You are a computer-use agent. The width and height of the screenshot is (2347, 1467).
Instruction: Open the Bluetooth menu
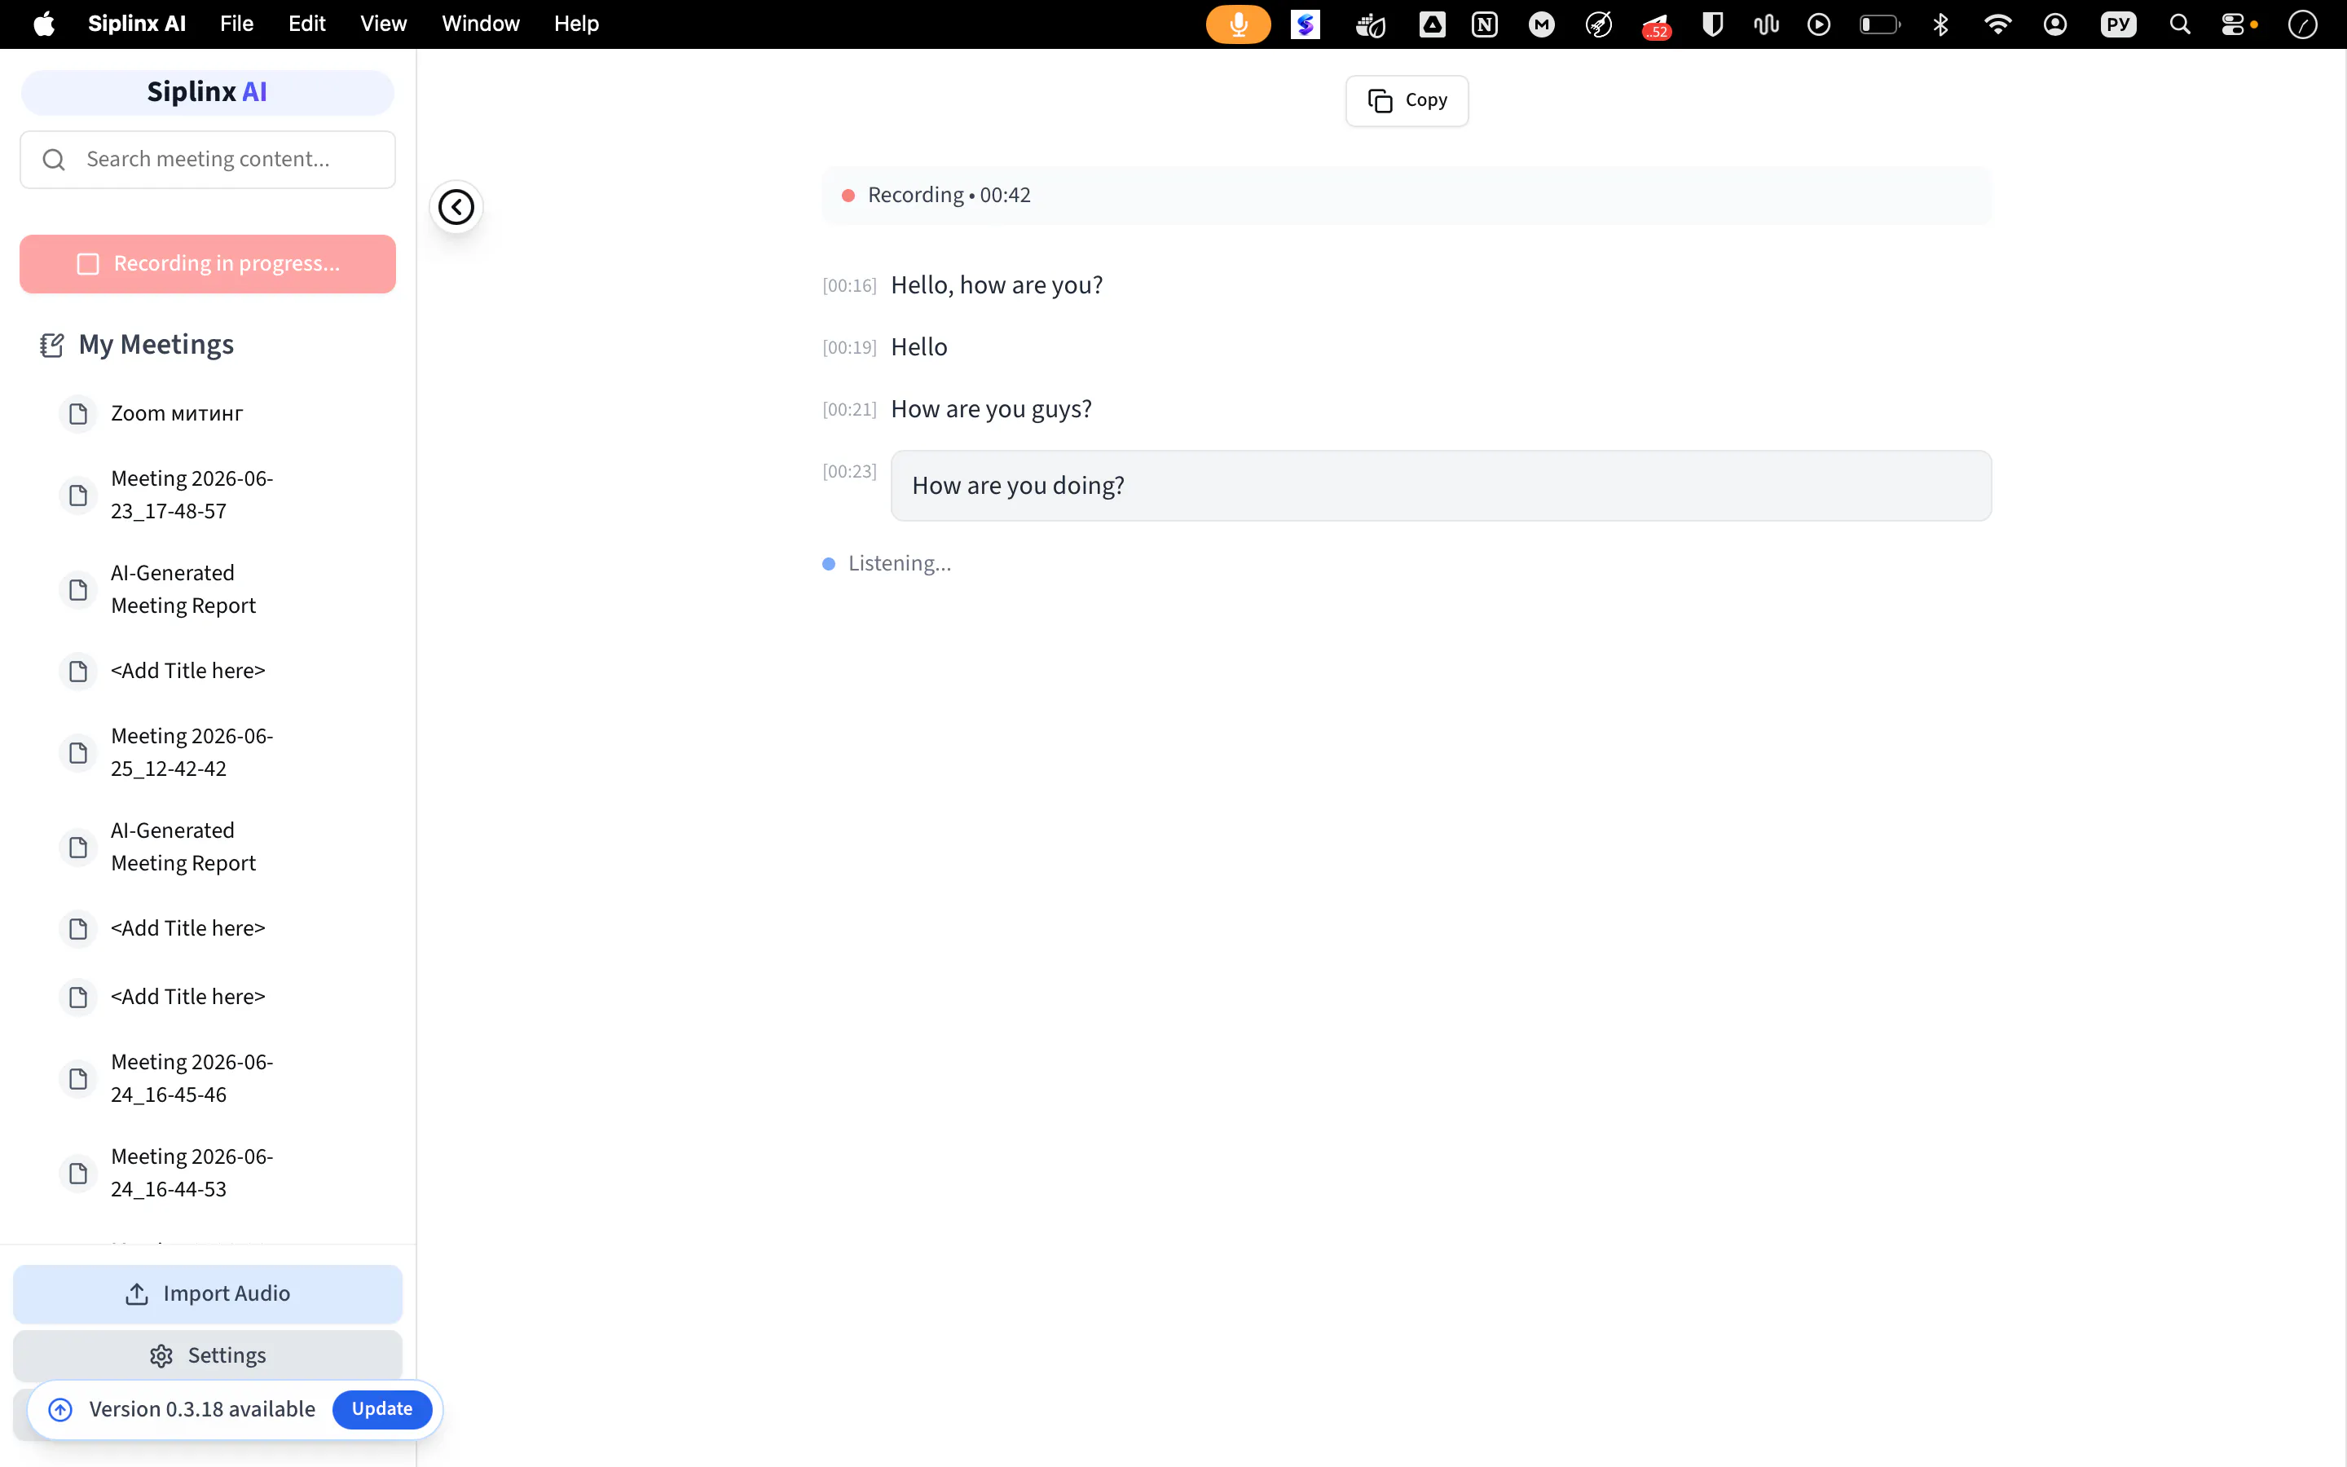click(x=1940, y=24)
